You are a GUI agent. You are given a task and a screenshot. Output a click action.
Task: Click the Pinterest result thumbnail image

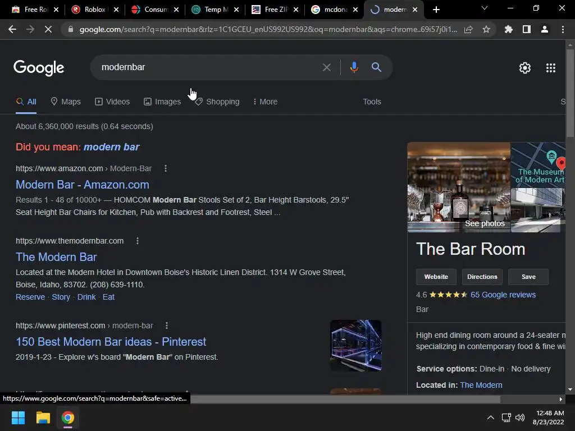(x=355, y=345)
